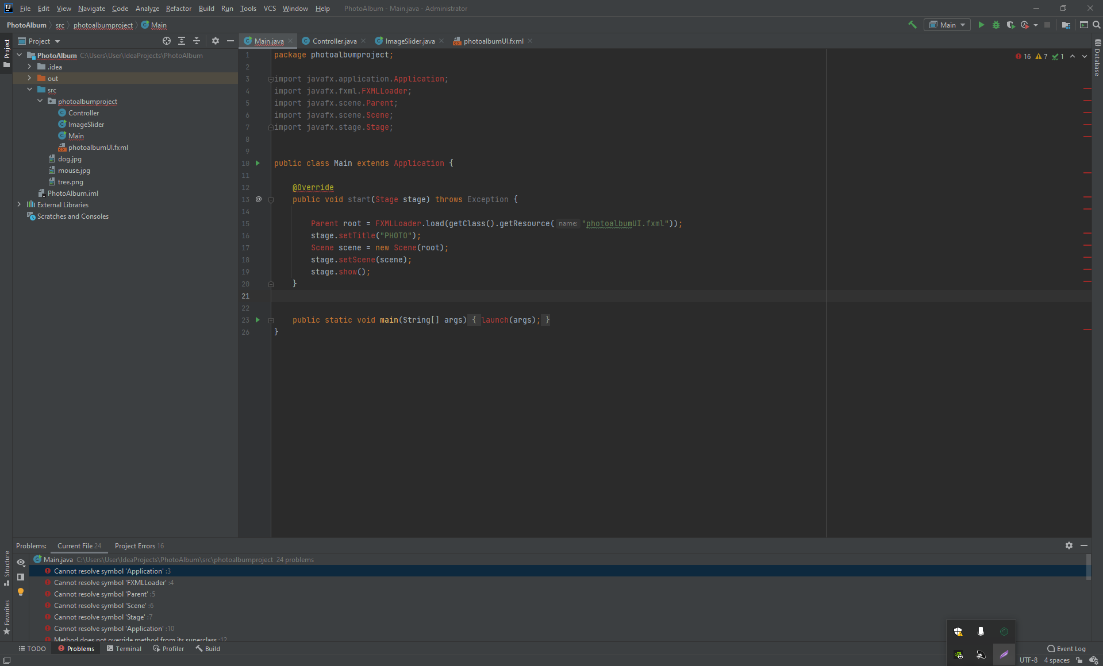Select the 'Cannot resolve symbol FXMLLoader' problem
Viewport: 1103px width, 666px height.
(x=110, y=582)
